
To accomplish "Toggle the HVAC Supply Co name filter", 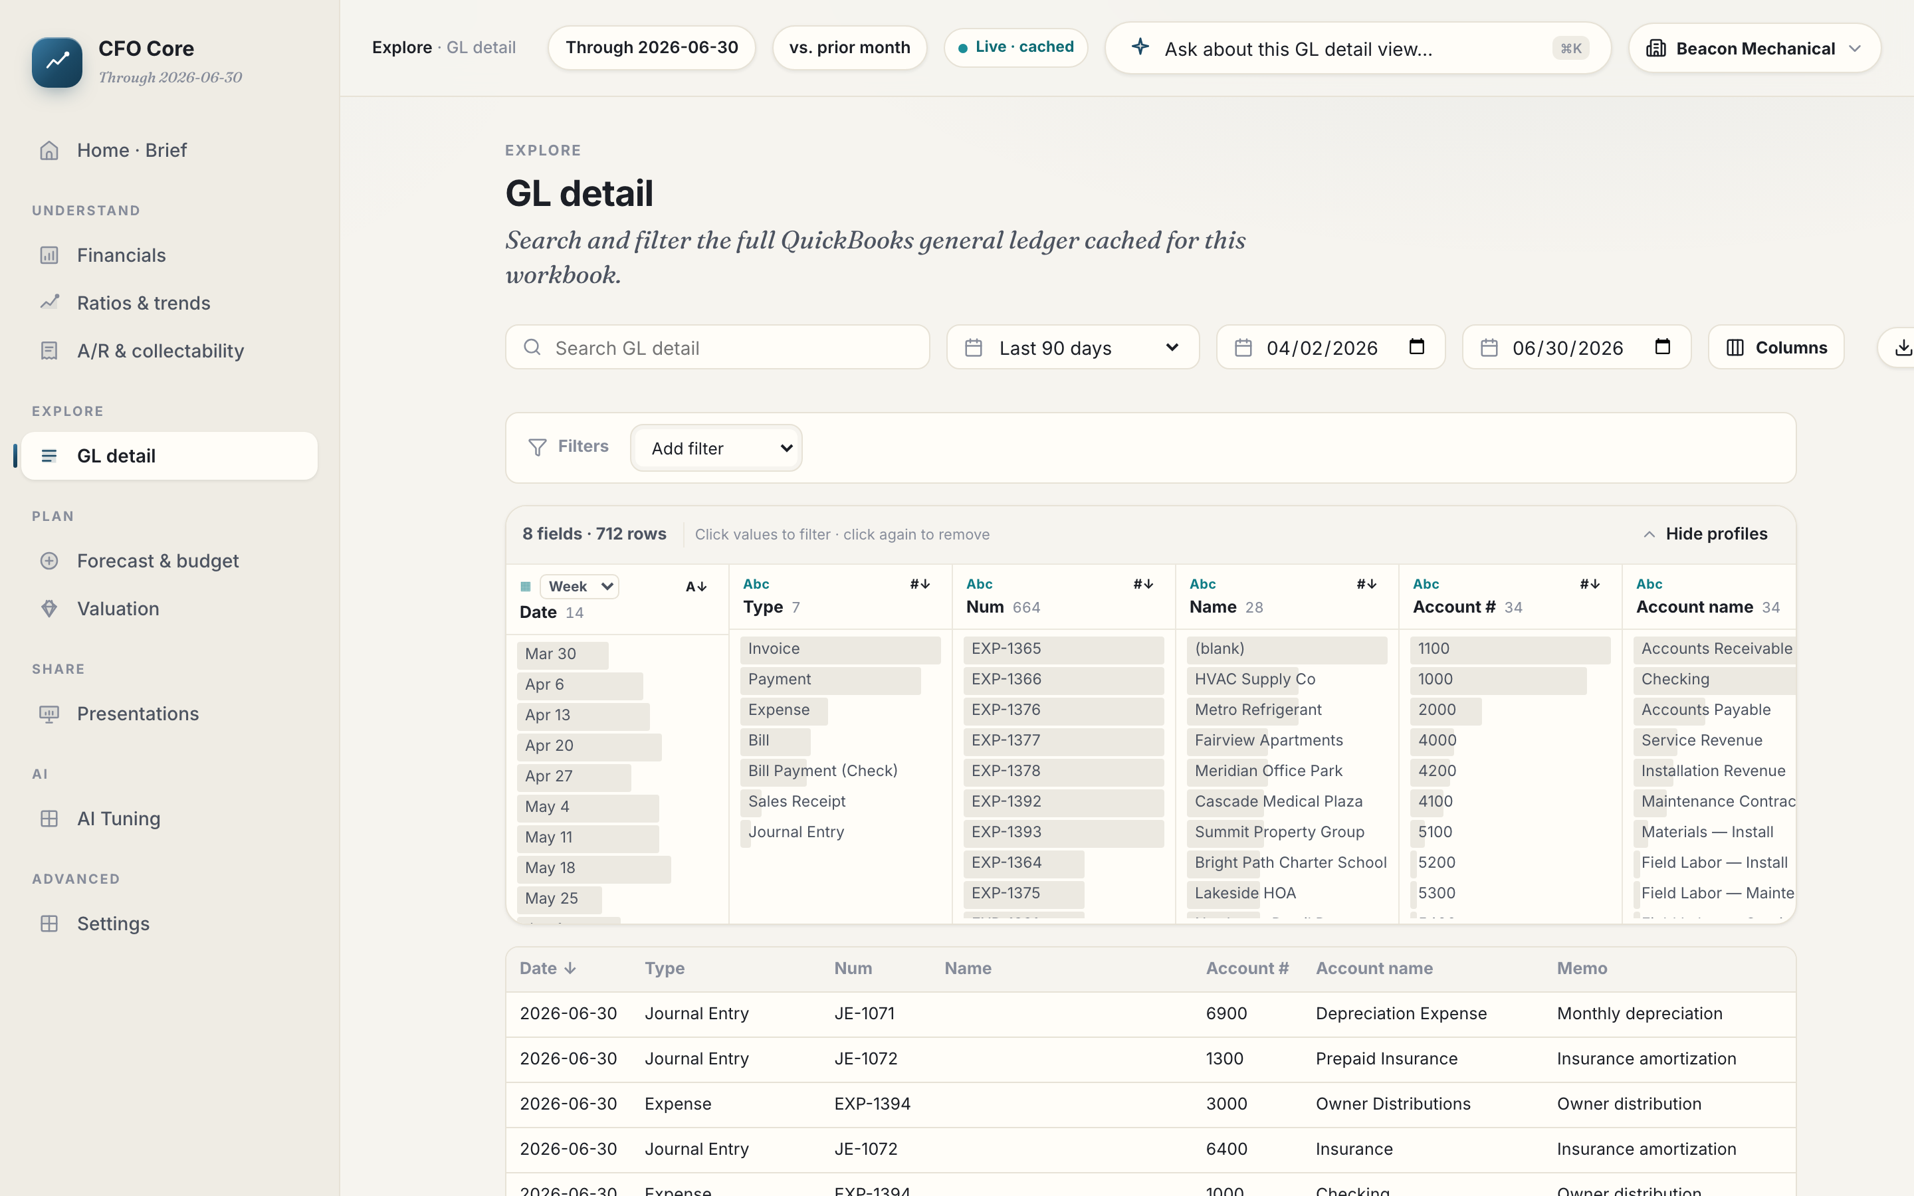I will coord(1287,680).
